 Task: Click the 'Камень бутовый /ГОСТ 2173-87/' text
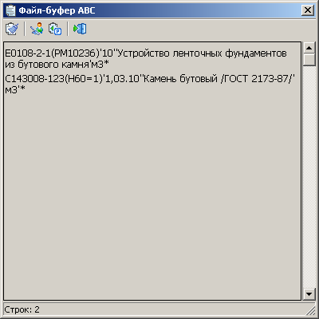[219, 79]
